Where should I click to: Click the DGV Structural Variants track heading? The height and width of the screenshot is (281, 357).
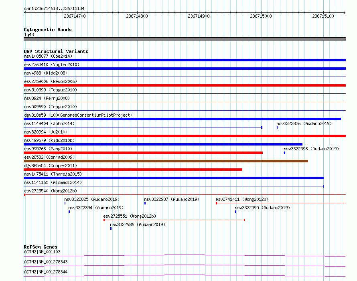(x=56, y=51)
